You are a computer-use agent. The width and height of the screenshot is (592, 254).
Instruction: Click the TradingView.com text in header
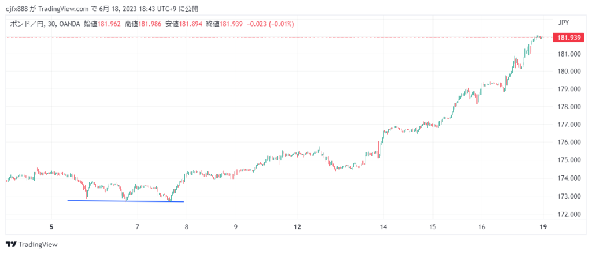pos(68,9)
